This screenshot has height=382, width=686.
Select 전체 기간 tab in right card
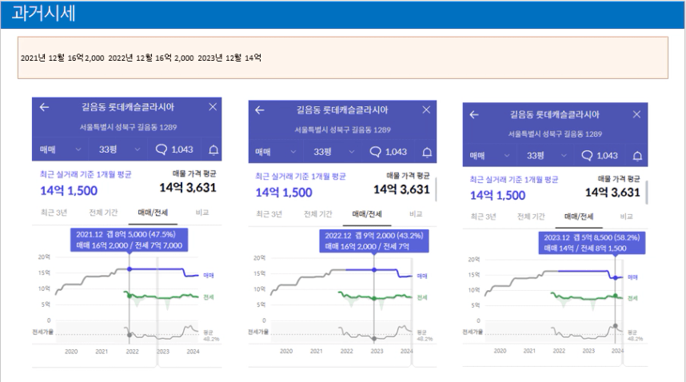531,217
